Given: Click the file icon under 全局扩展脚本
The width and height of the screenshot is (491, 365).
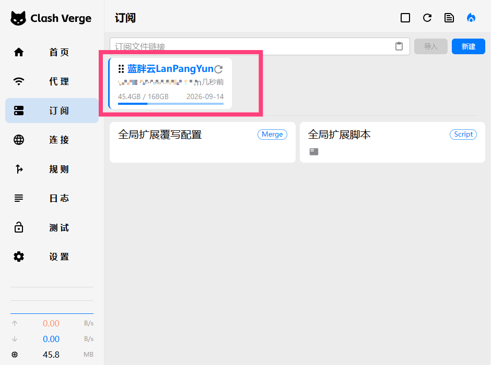Looking at the screenshot, I should [313, 152].
